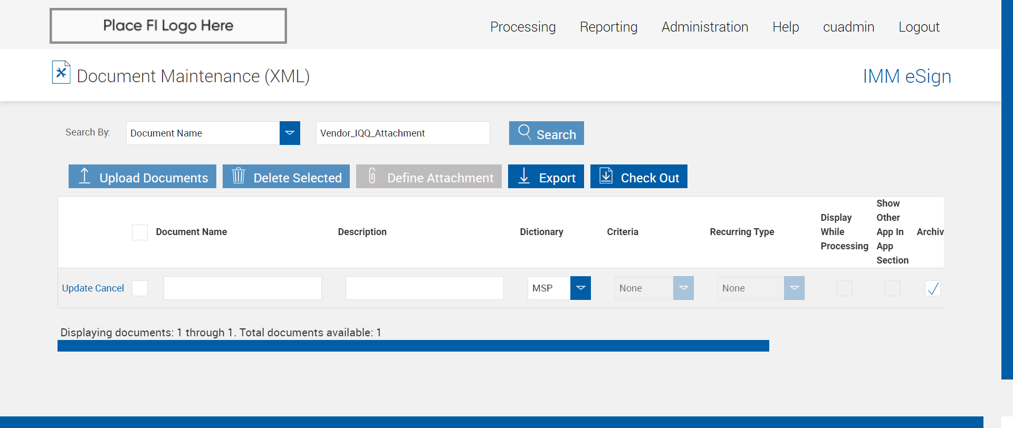The image size is (1013, 428).
Task: Click the magnifying glass Search icon
Action: (x=524, y=131)
